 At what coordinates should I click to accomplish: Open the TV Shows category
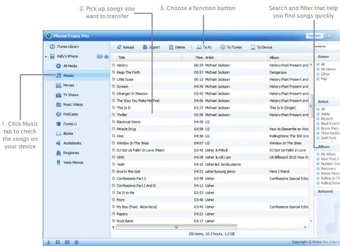[x=67, y=95]
